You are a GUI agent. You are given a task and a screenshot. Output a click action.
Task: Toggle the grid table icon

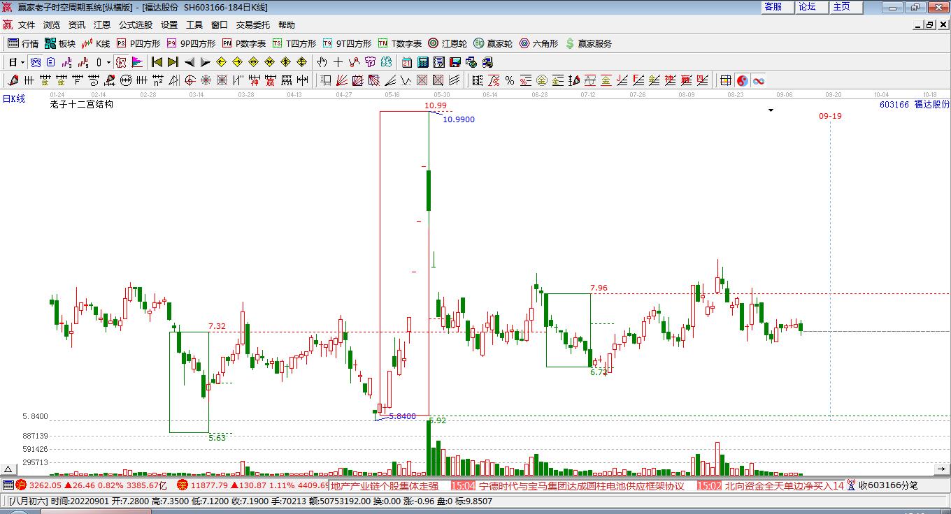(x=726, y=80)
